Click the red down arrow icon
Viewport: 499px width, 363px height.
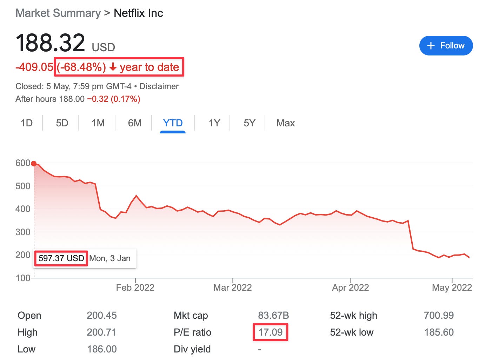pyautogui.click(x=113, y=67)
